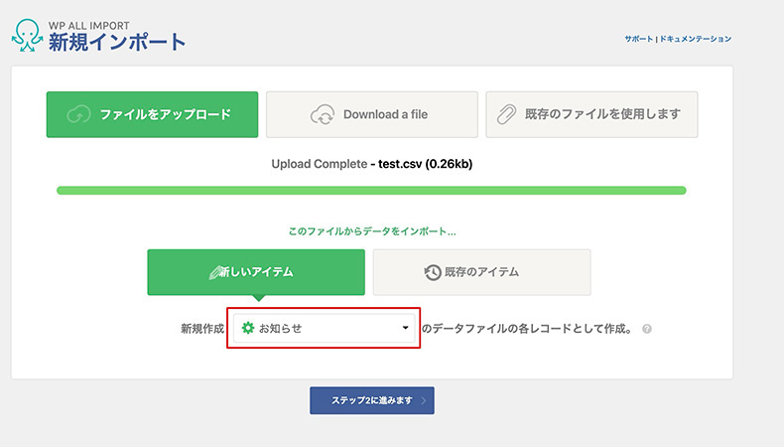The image size is (784, 447).
Task: Select the 新しいアイテム tab button
Action: point(256,272)
